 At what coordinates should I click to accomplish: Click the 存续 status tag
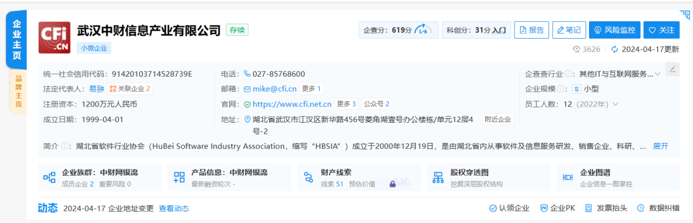pyautogui.click(x=237, y=30)
